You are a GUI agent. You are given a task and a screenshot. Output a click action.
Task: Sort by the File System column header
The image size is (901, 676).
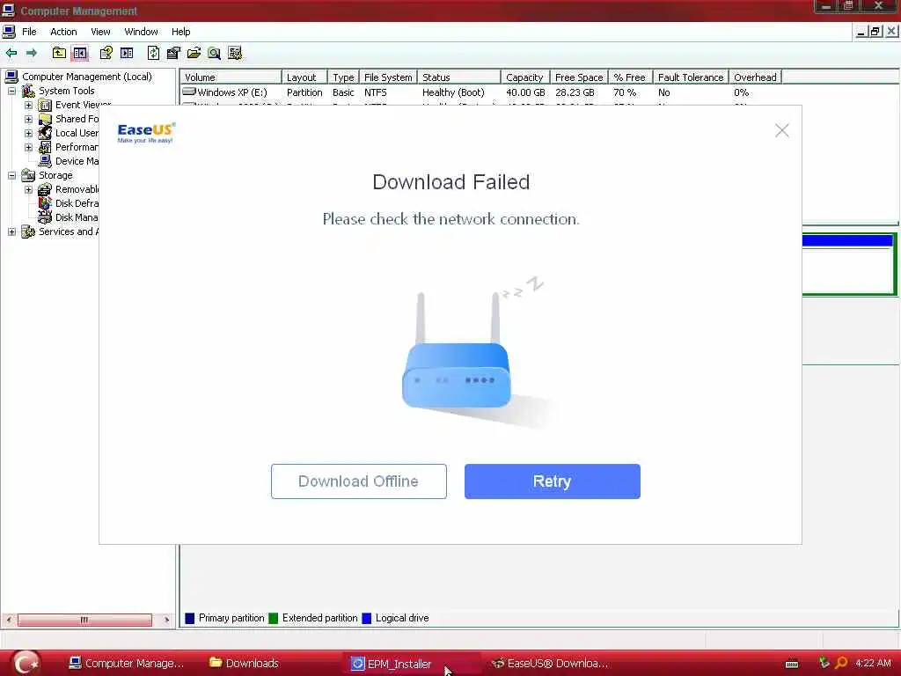coord(388,77)
